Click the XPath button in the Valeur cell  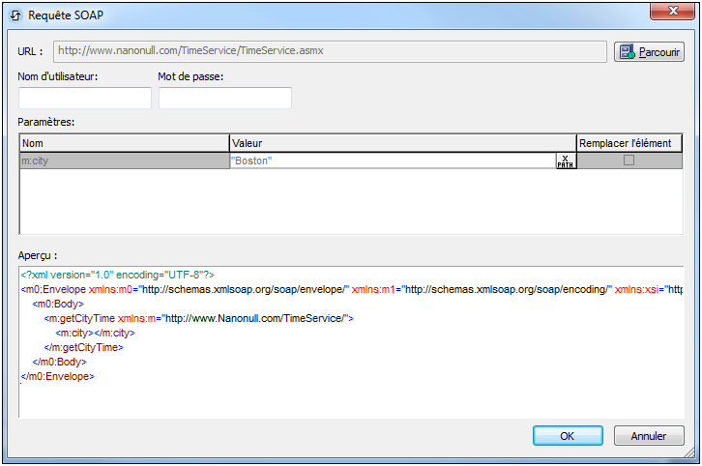point(566,160)
